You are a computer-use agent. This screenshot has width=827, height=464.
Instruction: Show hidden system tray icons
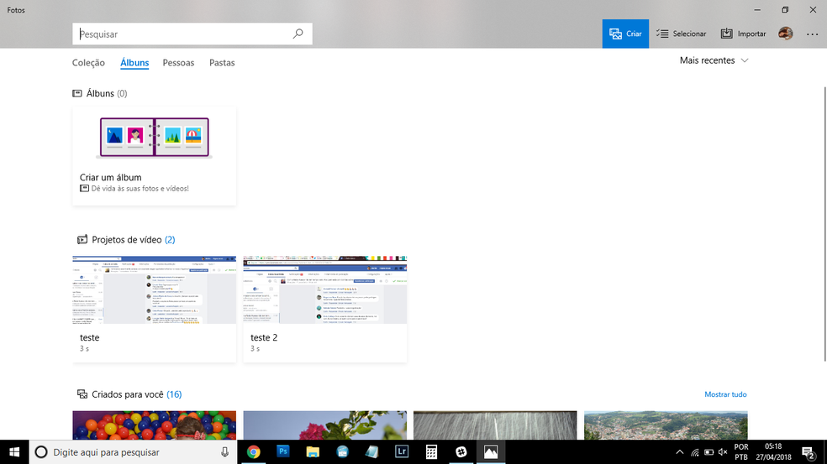point(680,452)
